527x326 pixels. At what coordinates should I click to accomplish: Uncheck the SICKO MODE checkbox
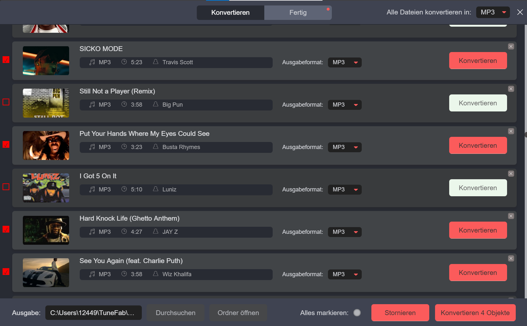click(6, 60)
